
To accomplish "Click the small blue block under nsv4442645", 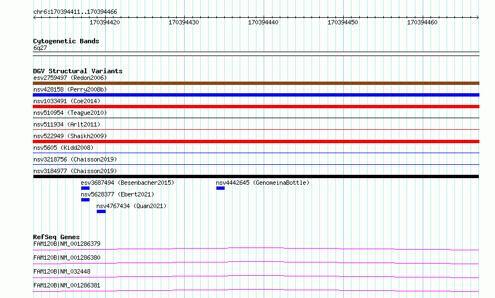I will (220, 188).
